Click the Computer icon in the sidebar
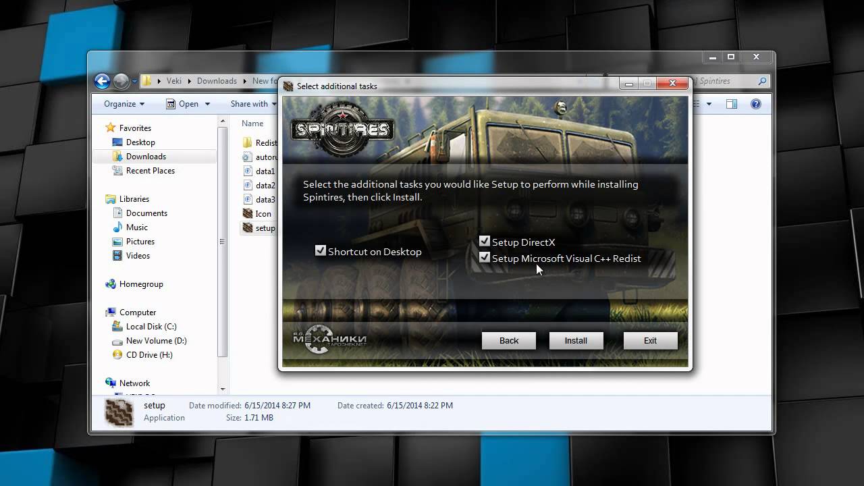 click(111, 313)
